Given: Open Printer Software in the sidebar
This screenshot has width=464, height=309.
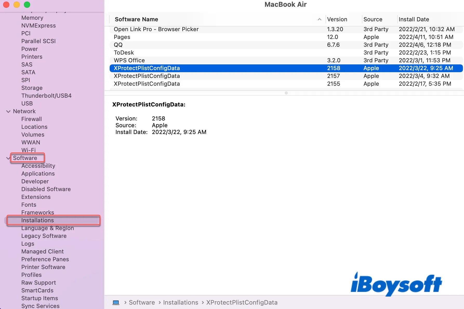Looking at the screenshot, I should coord(43,267).
